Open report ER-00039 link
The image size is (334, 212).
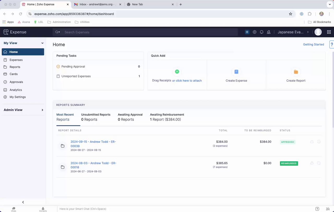(93, 144)
